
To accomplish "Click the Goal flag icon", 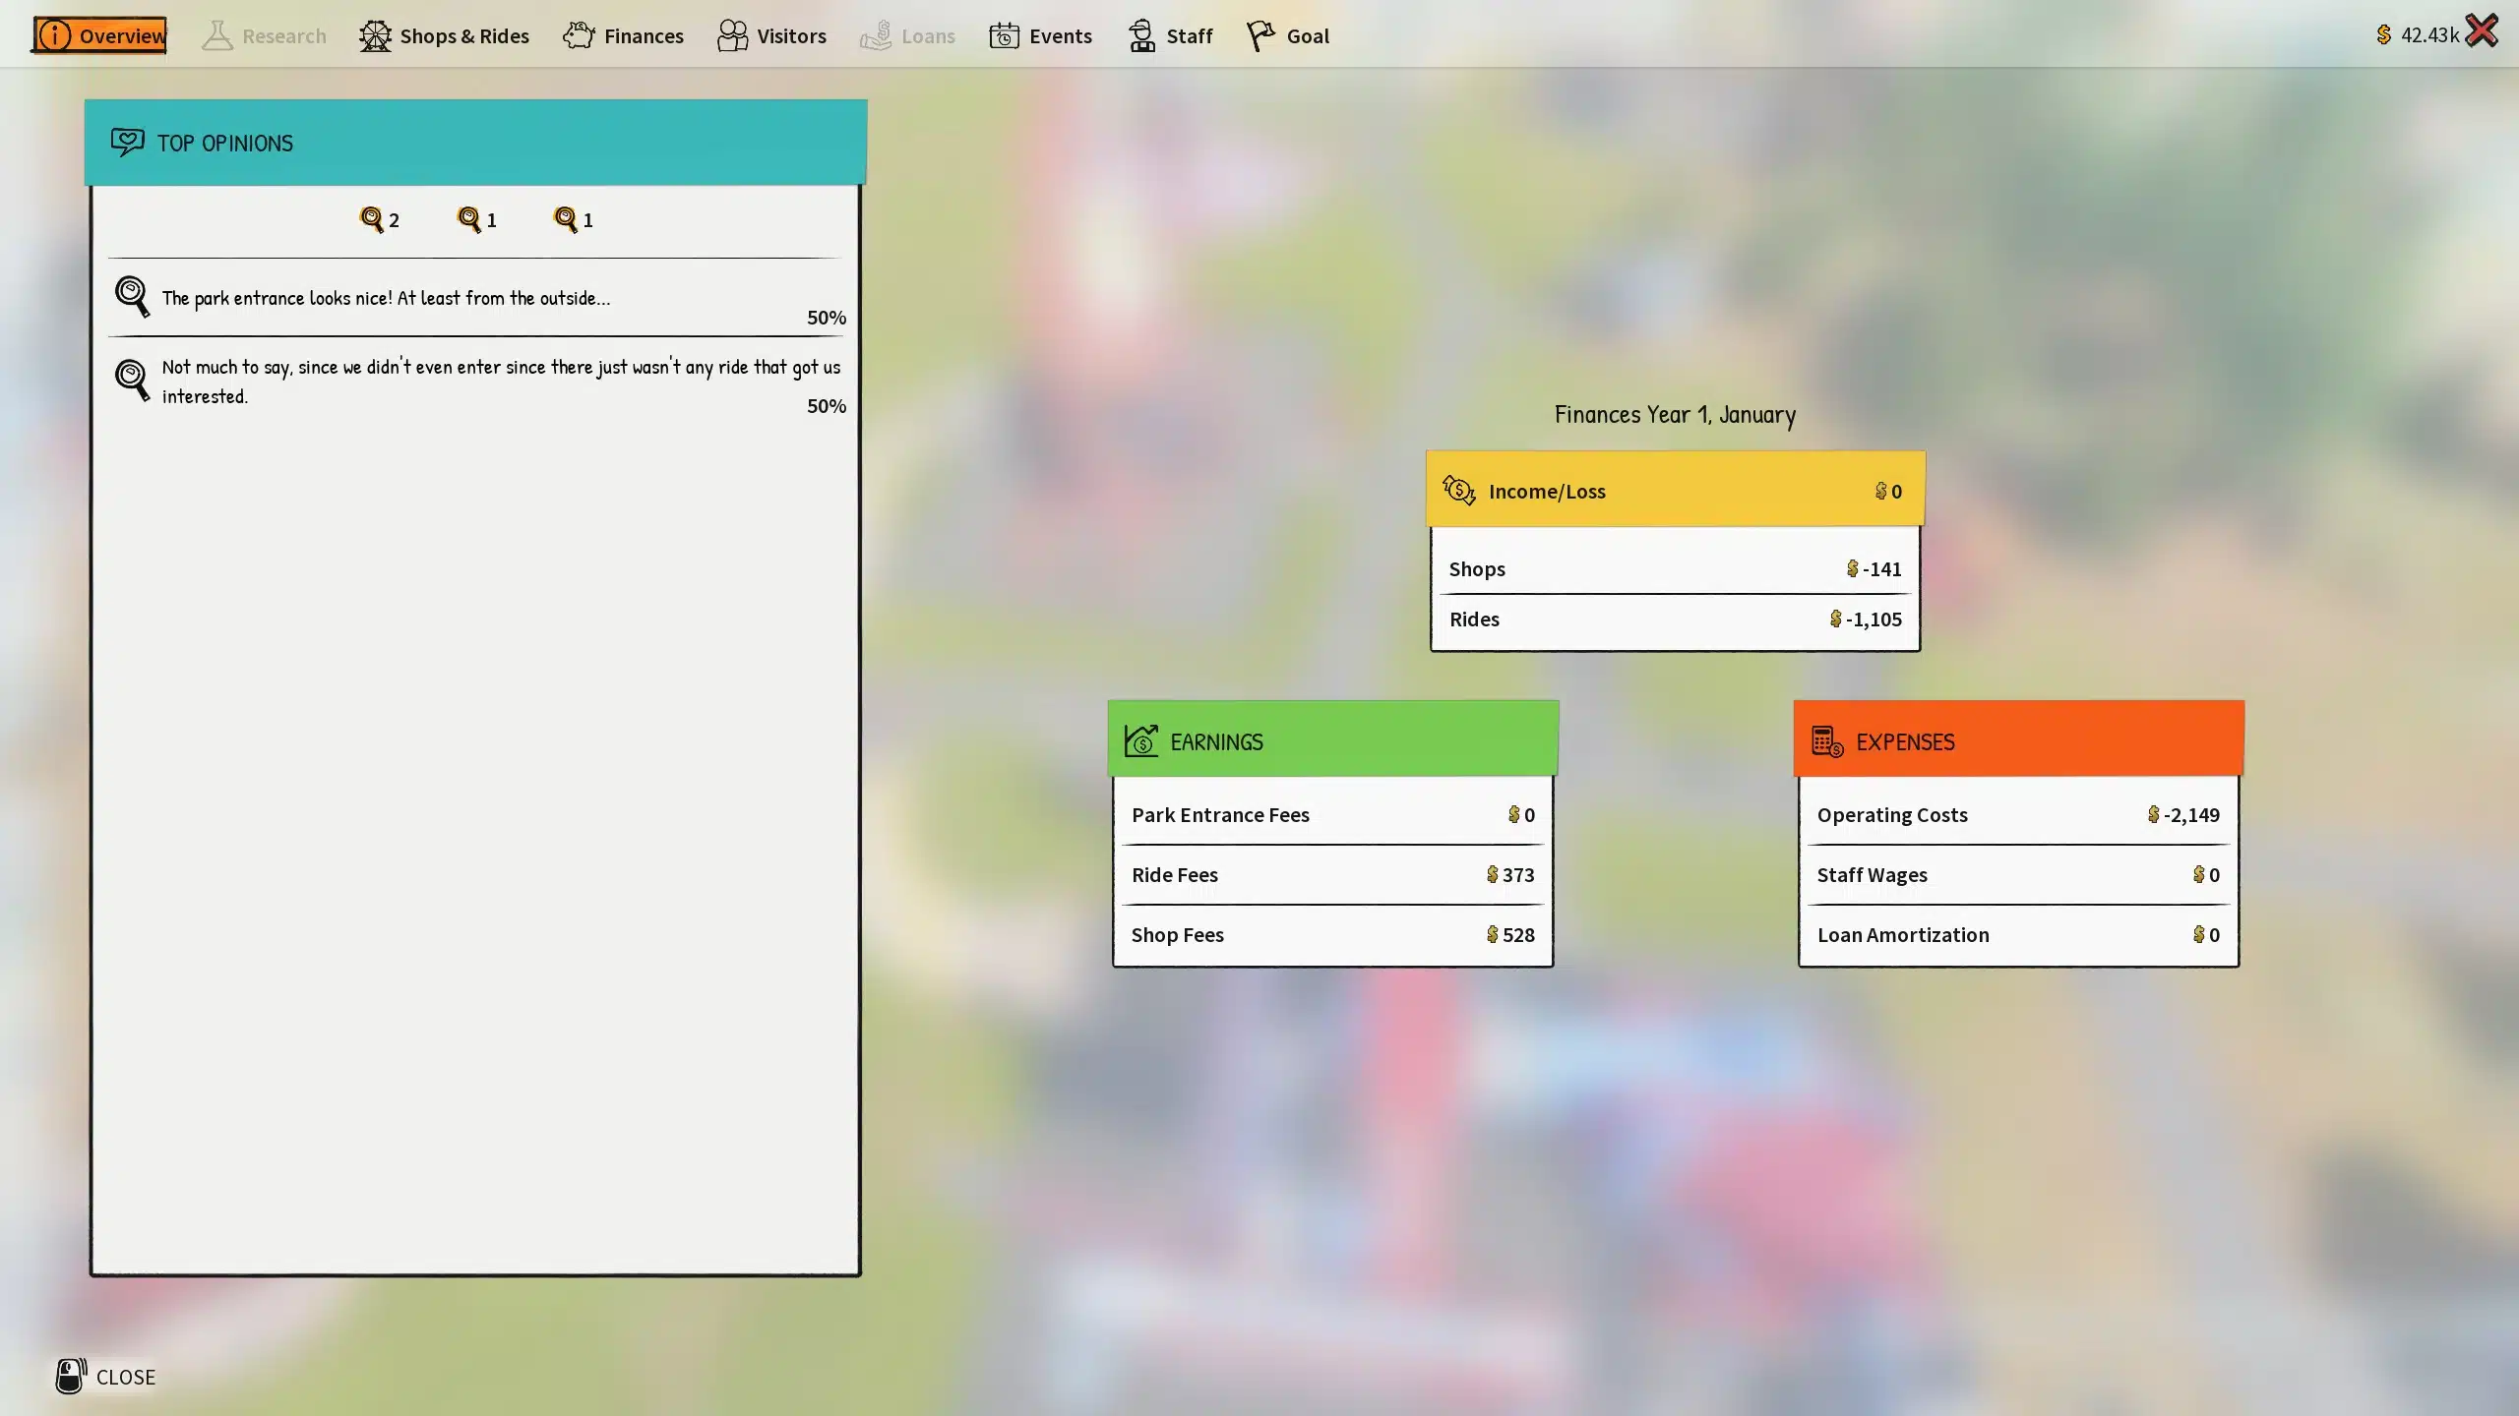I will click(1259, 36).
